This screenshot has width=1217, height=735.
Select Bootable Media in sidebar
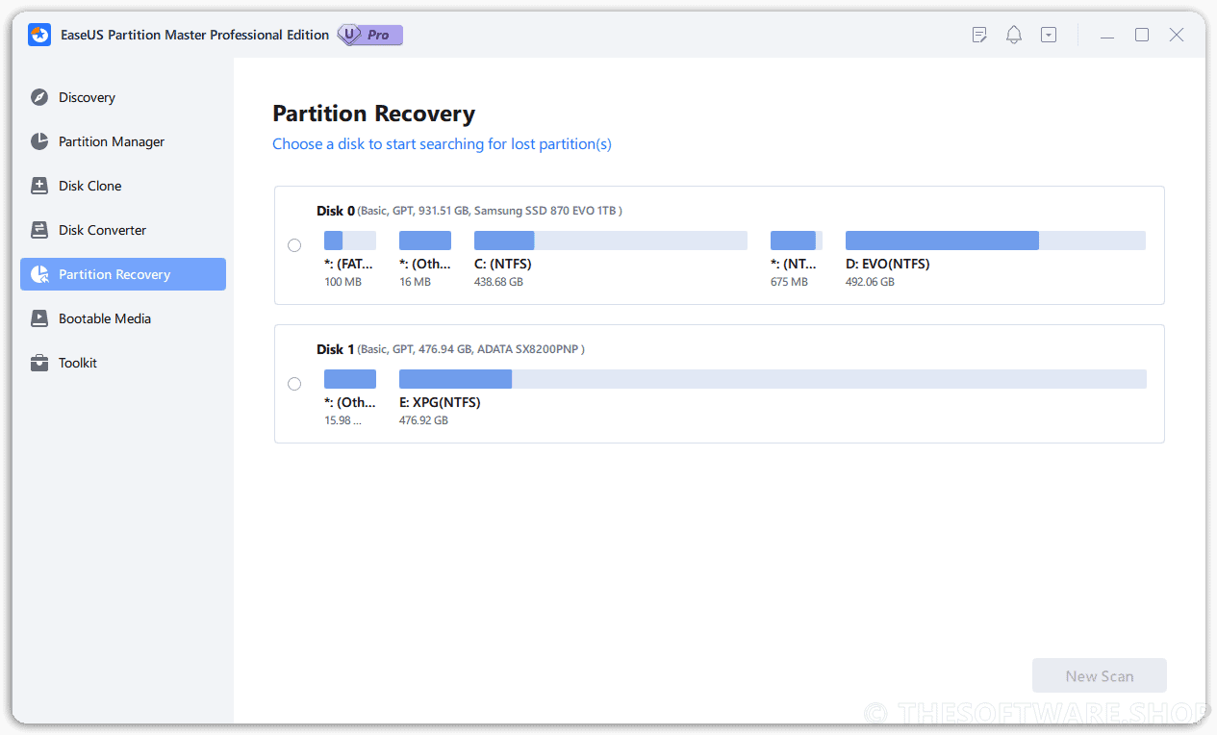123,318
